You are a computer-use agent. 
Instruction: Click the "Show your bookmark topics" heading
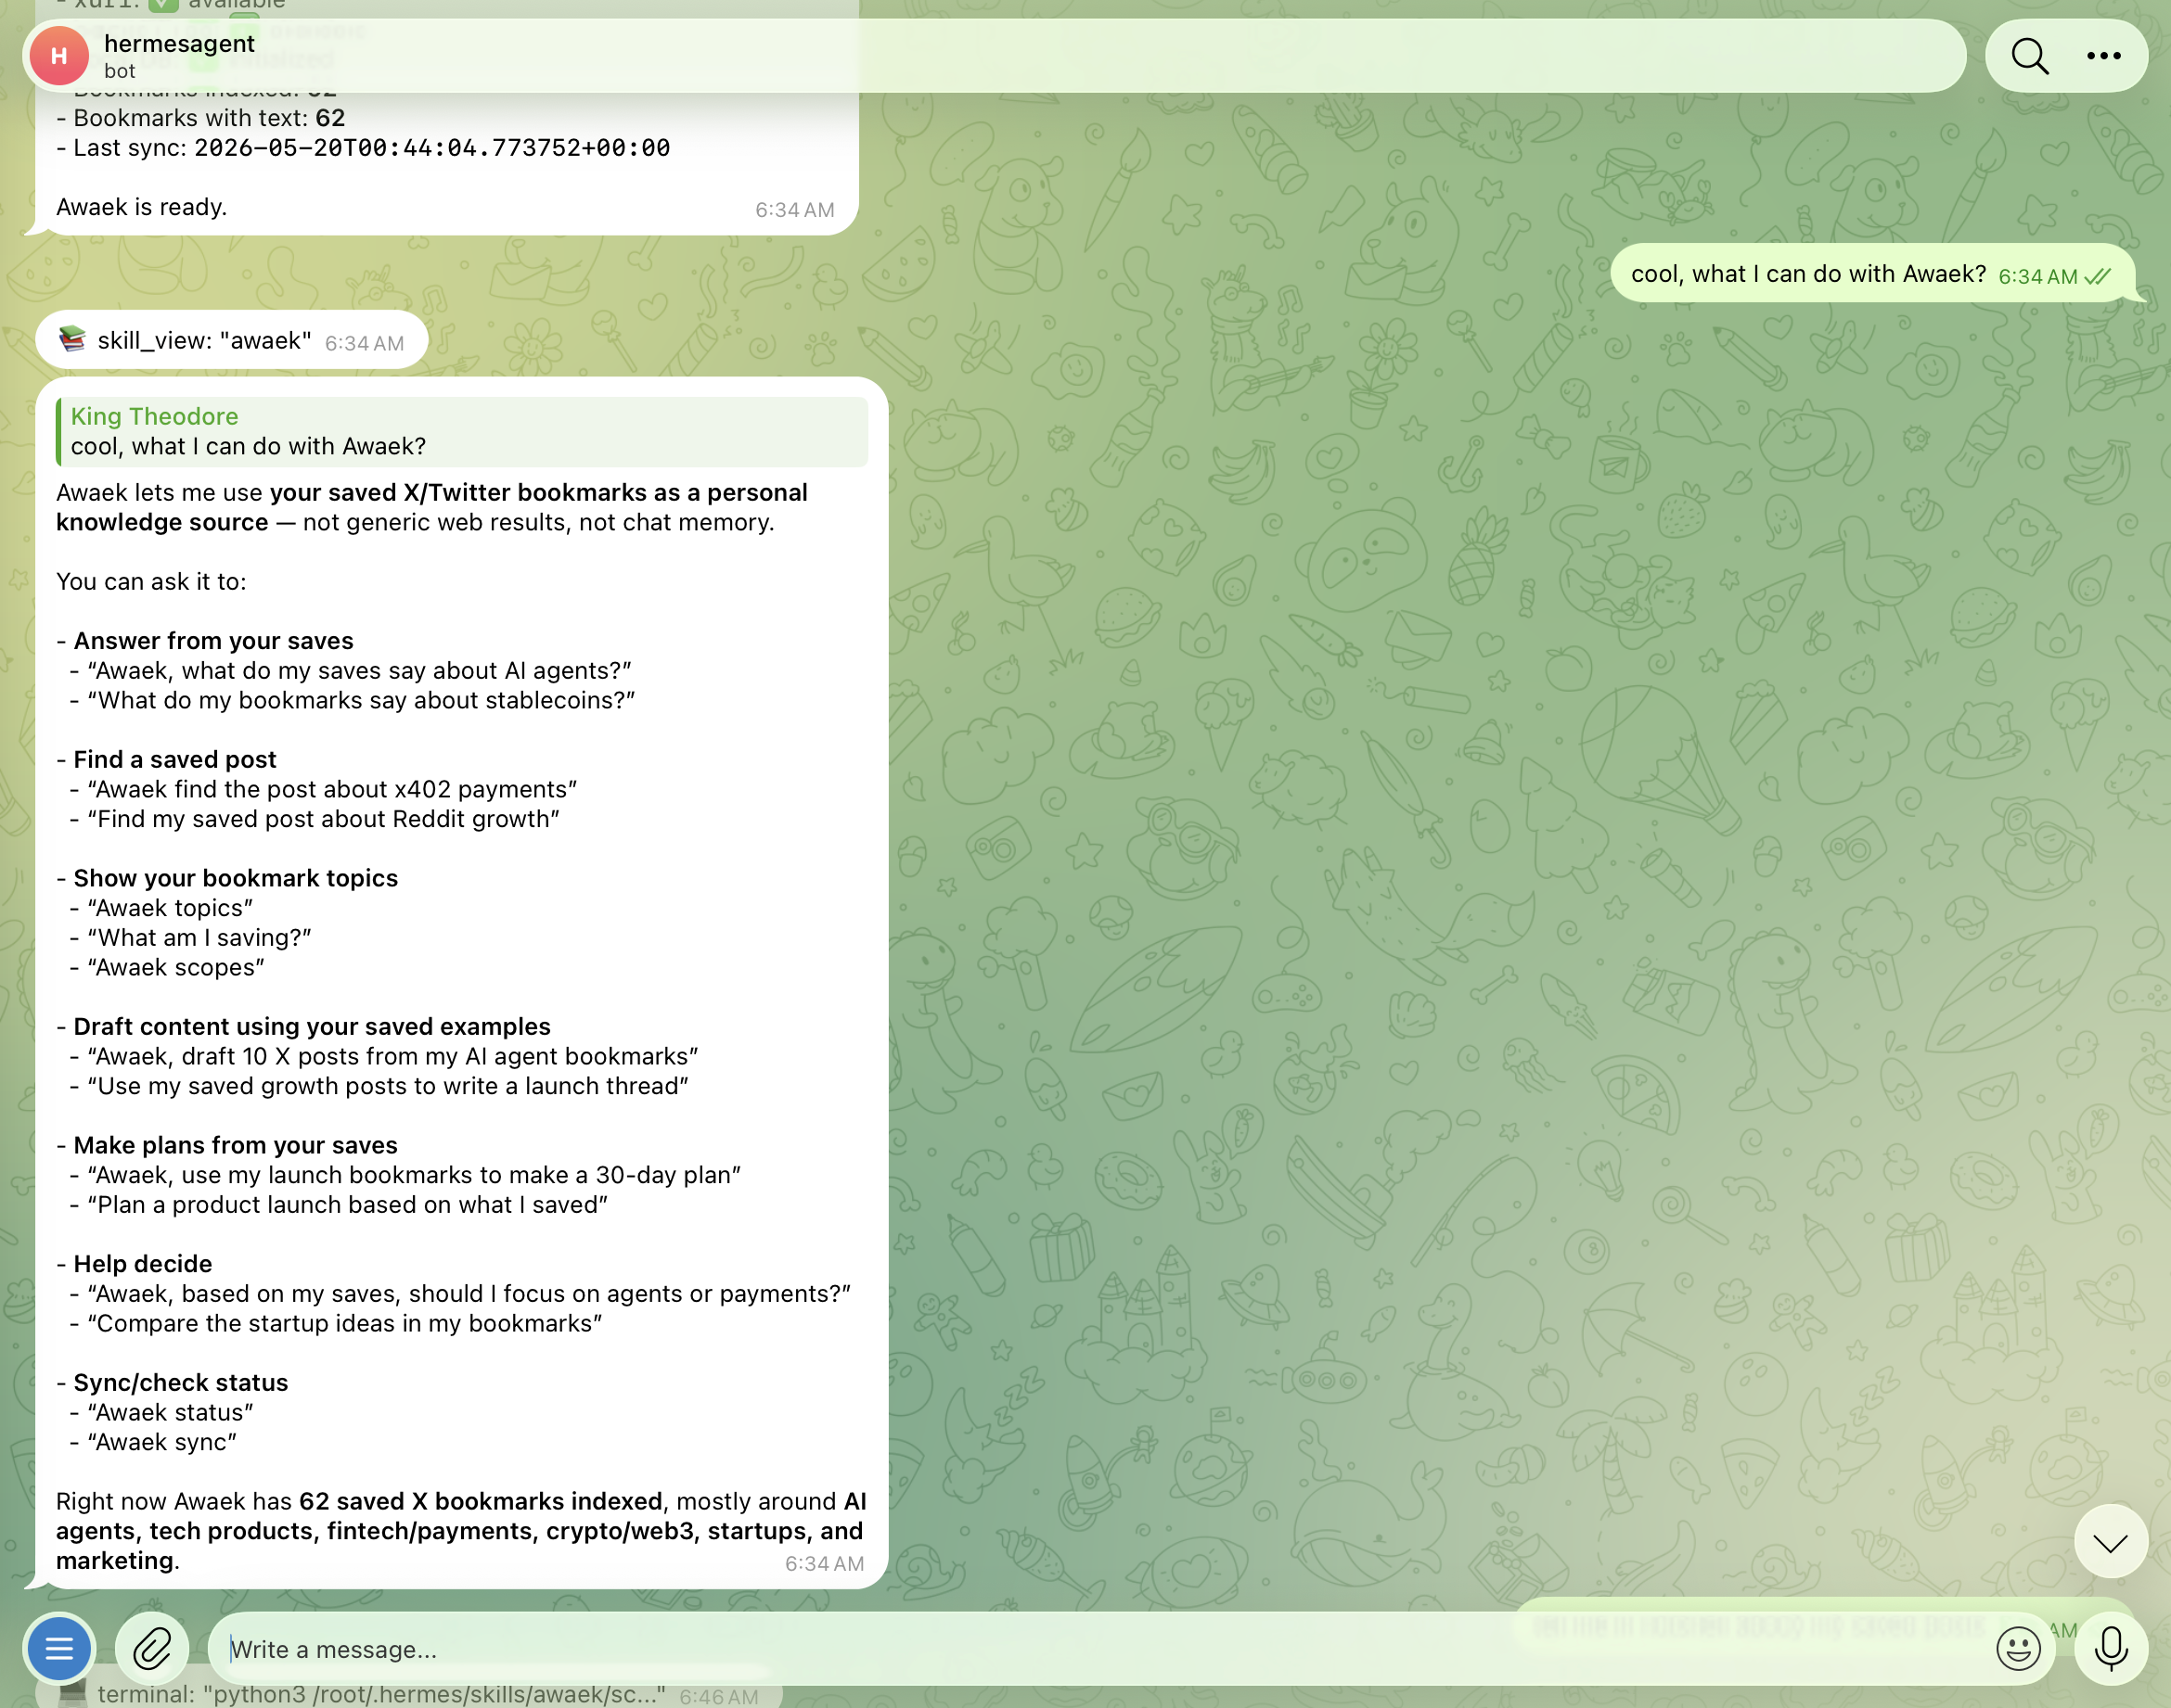tap(236, 878)
